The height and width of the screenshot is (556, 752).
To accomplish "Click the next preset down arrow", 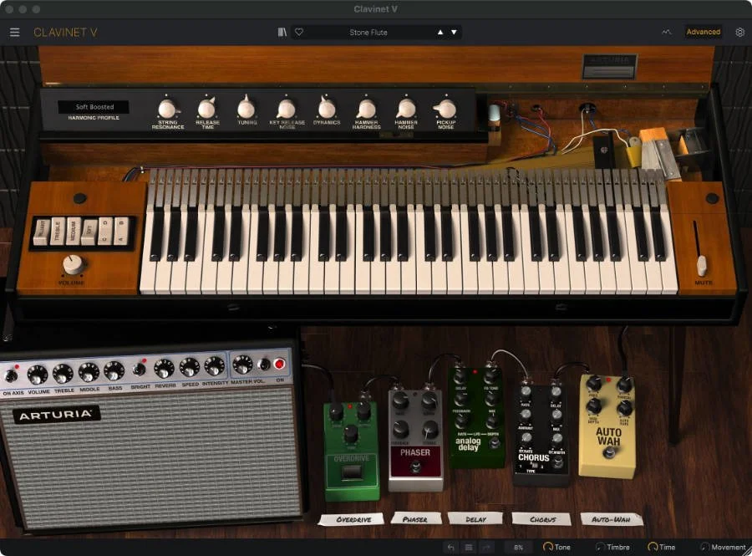I will coord(454,32).
